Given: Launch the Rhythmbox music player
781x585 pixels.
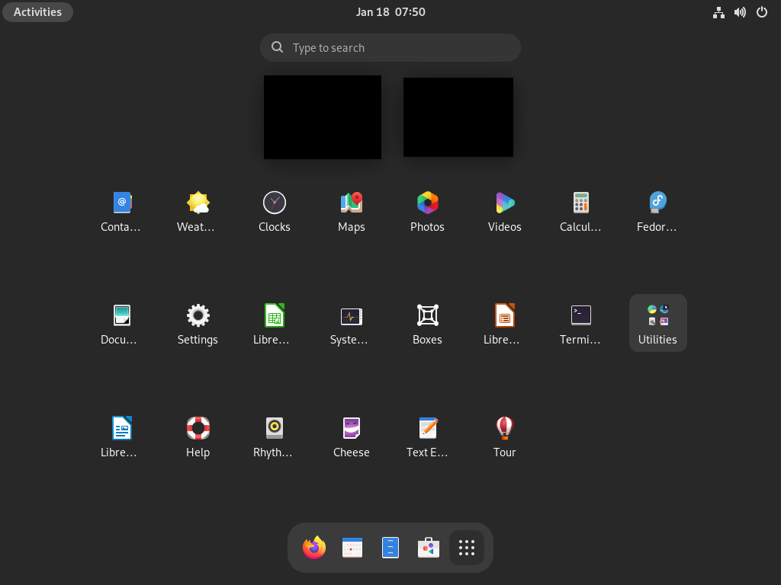Looking at the screenshot, I should [x=275, y=436].
